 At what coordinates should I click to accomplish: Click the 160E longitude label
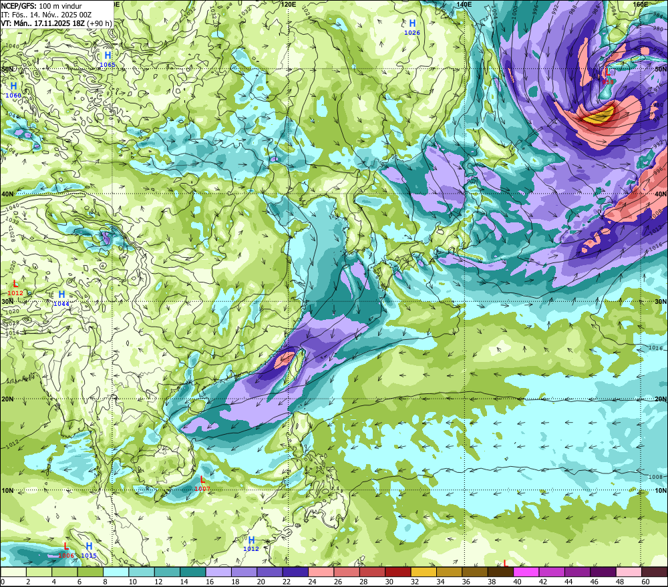point(641,4)
